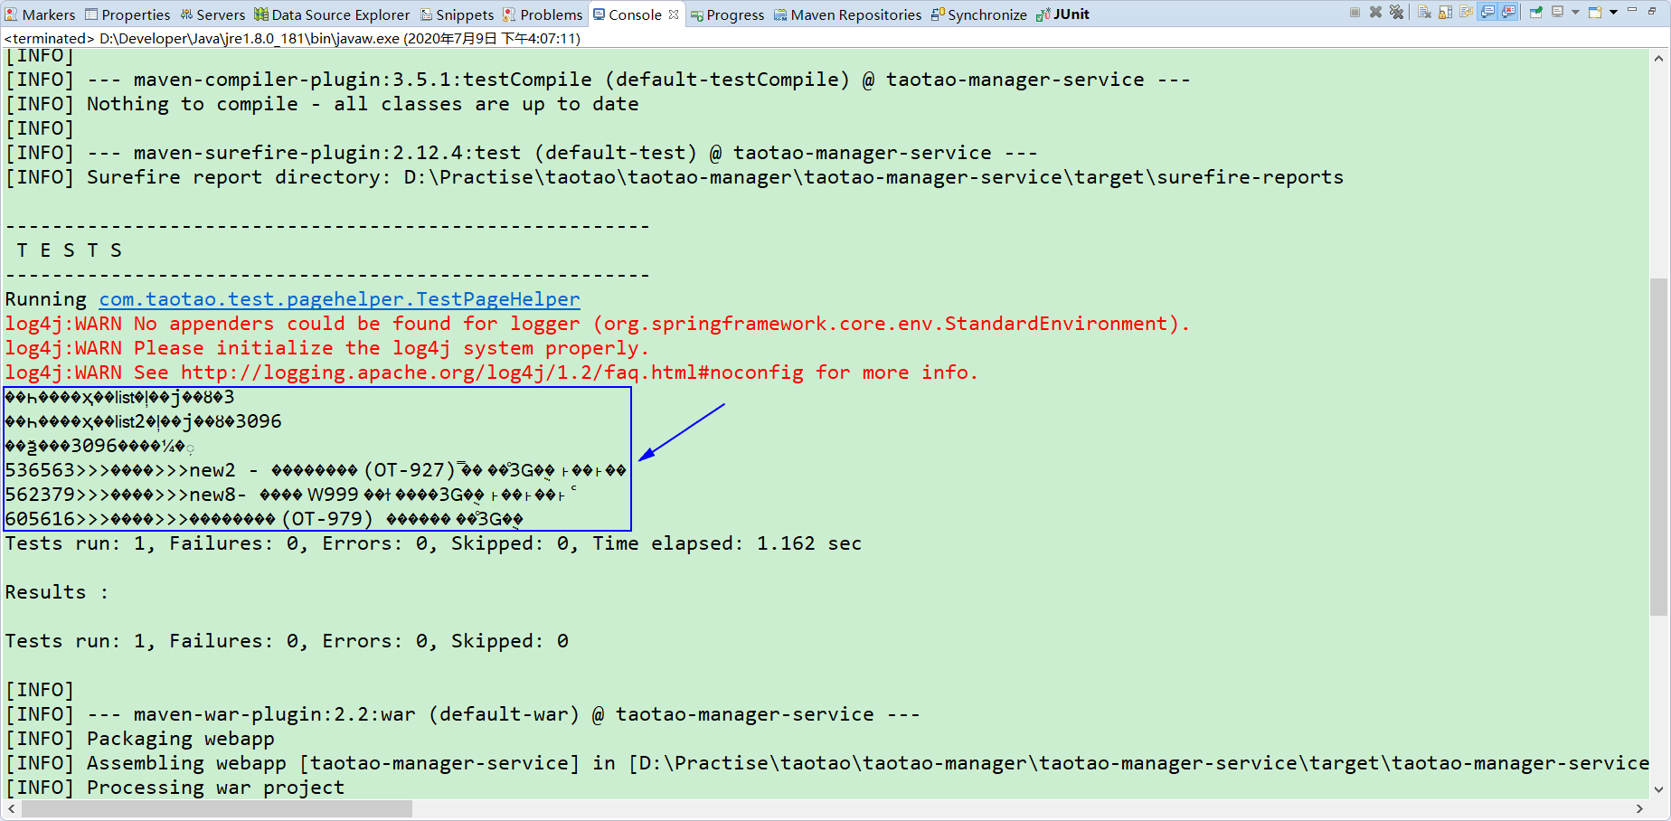The width and height of the screenshot is (1671, 821).
Task: Click the 'No appenders could be found' warning
Action: pos(598,324)
